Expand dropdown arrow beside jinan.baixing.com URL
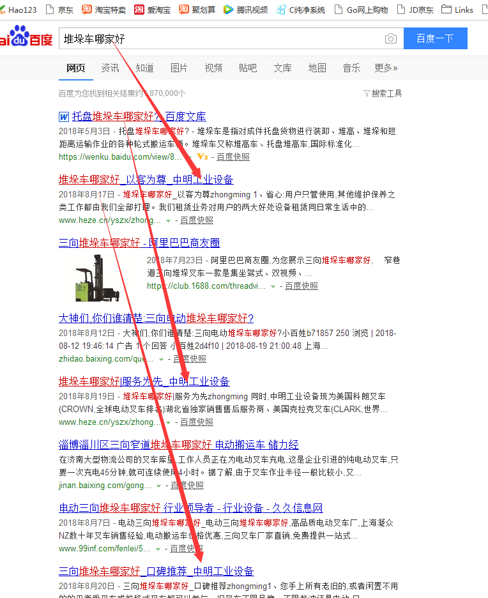This screenshot has height=598, width=488. (158, 486)
